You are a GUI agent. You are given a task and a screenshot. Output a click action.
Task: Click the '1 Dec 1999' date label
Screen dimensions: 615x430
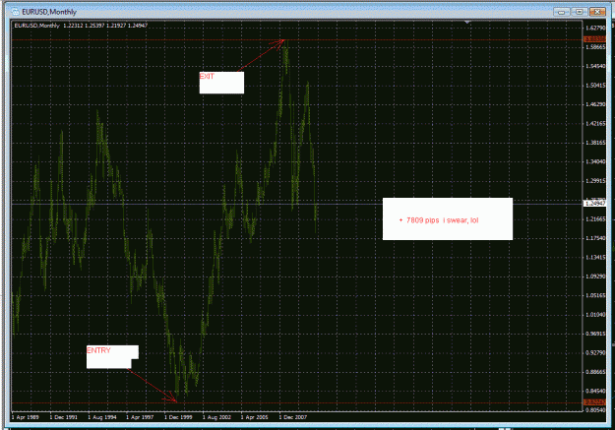178,417
